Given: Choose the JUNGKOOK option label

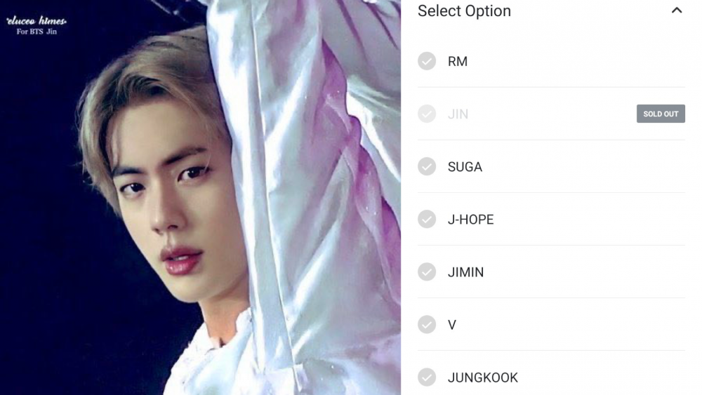Looking at the screenshot, I should click(x=483, y=377).
